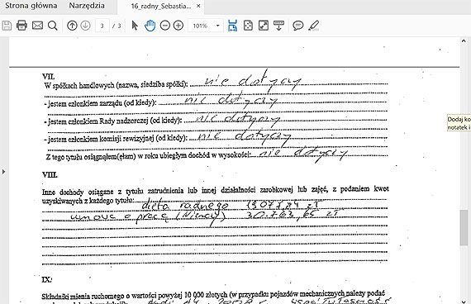Expand the left navigation pane arrow
471x304 pixels.
point(3,172)
